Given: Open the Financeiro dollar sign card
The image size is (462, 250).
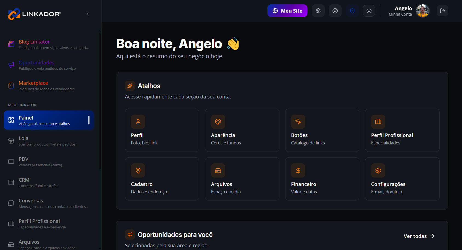Looking at the screenshot, I should click(x=322, y=179).
